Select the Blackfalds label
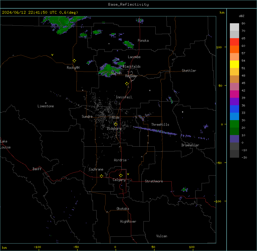 click(x=131, y=66)
